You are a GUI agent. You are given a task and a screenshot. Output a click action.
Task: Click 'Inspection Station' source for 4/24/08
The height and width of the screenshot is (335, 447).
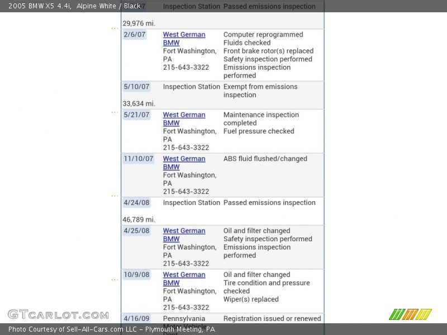click(x=191, y=203)
